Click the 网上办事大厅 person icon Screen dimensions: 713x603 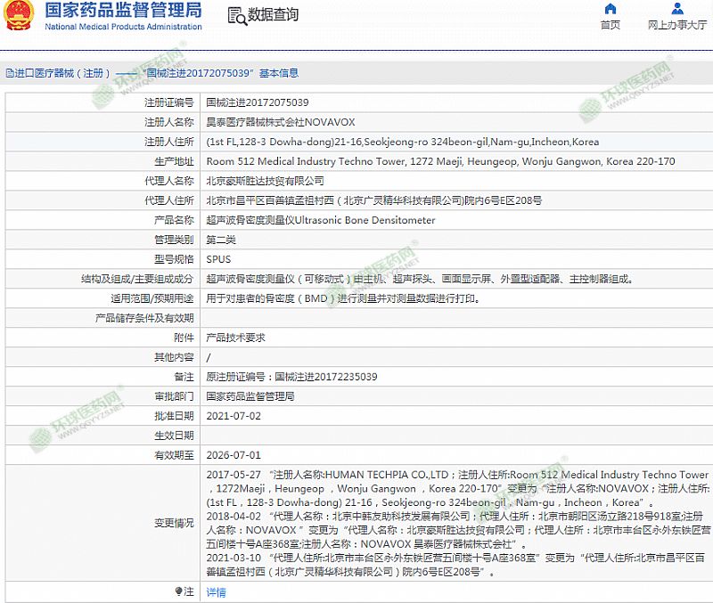pos(677,9)
